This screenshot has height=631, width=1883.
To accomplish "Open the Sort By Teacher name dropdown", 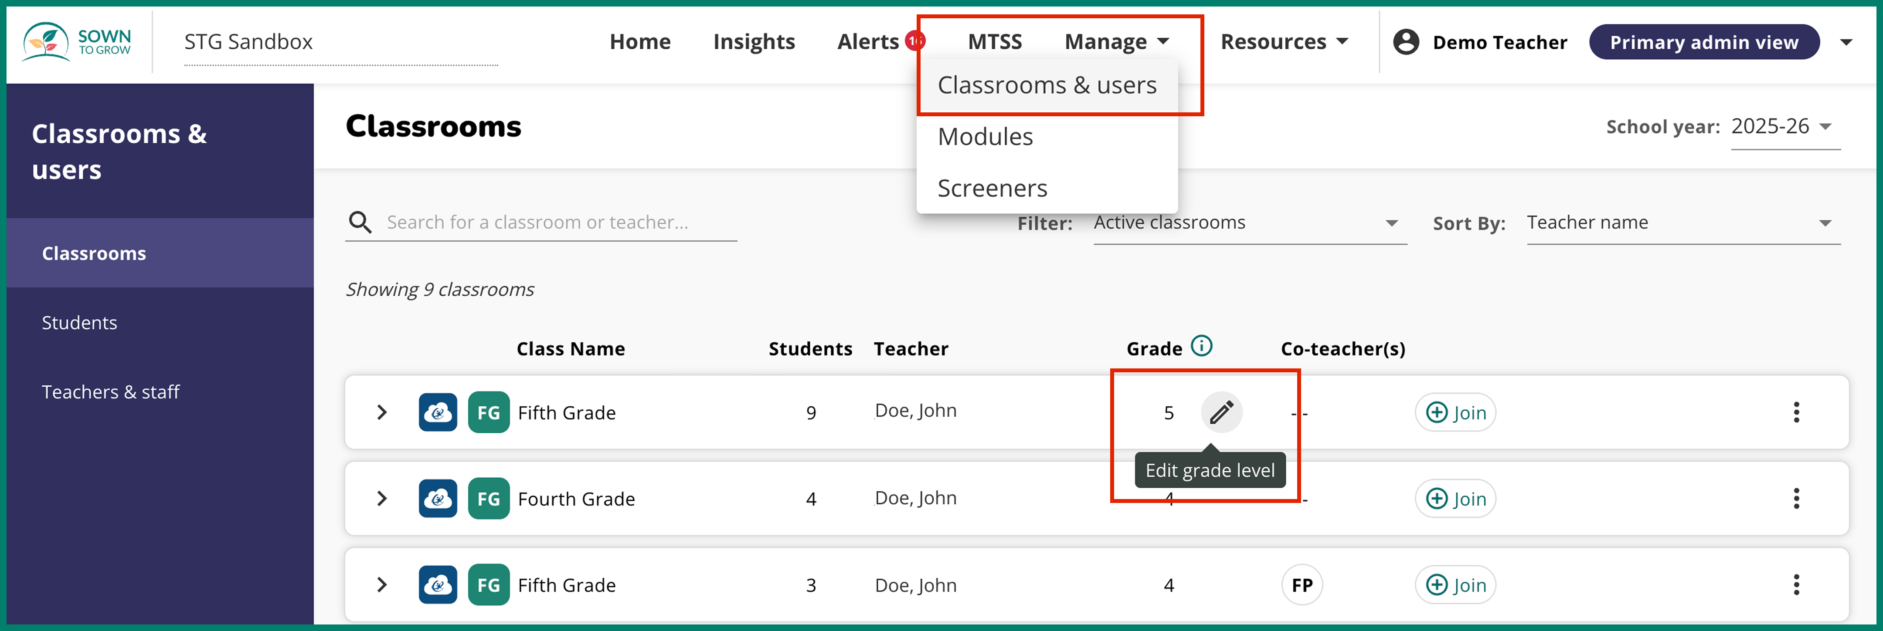I will click(x=1681, y=223).
